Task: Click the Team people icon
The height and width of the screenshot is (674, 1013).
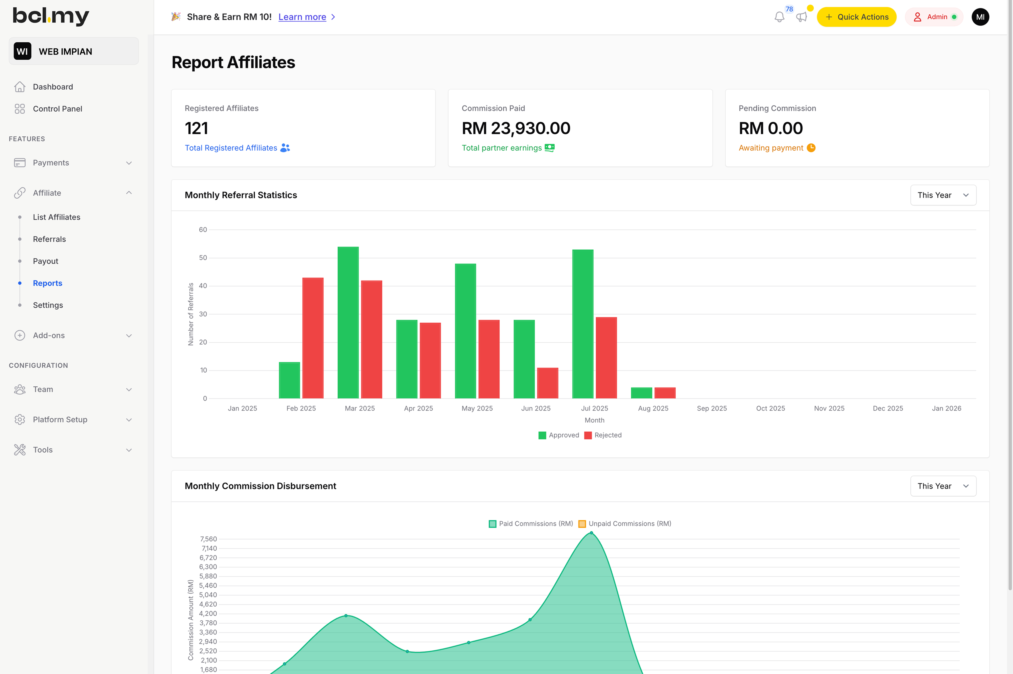Action: [x=20, y=389]
